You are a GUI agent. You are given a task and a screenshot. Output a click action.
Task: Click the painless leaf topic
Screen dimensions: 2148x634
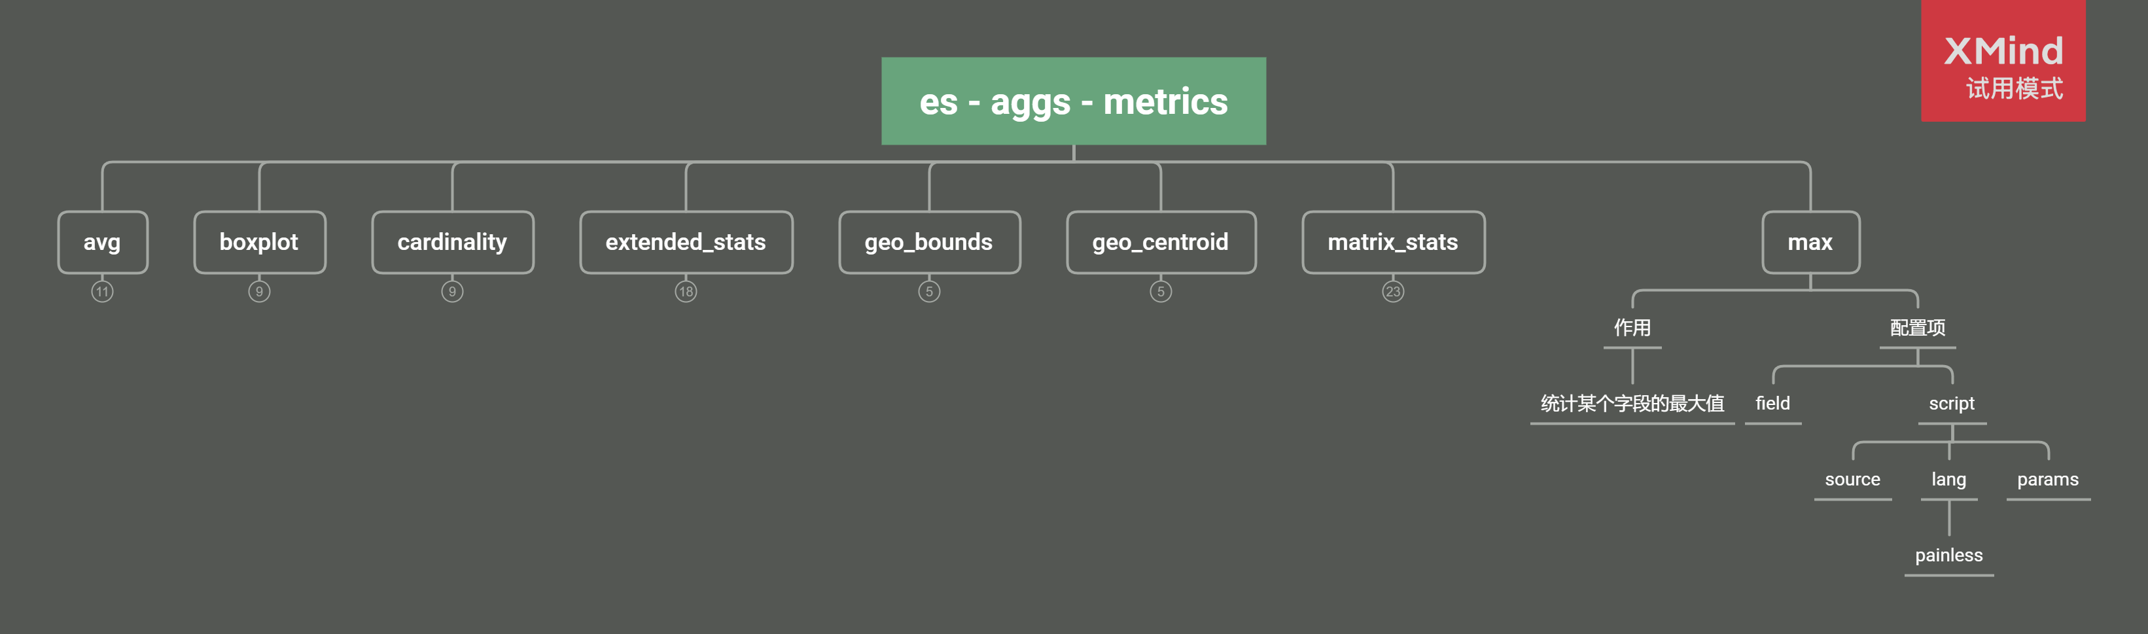point(1948,555)
